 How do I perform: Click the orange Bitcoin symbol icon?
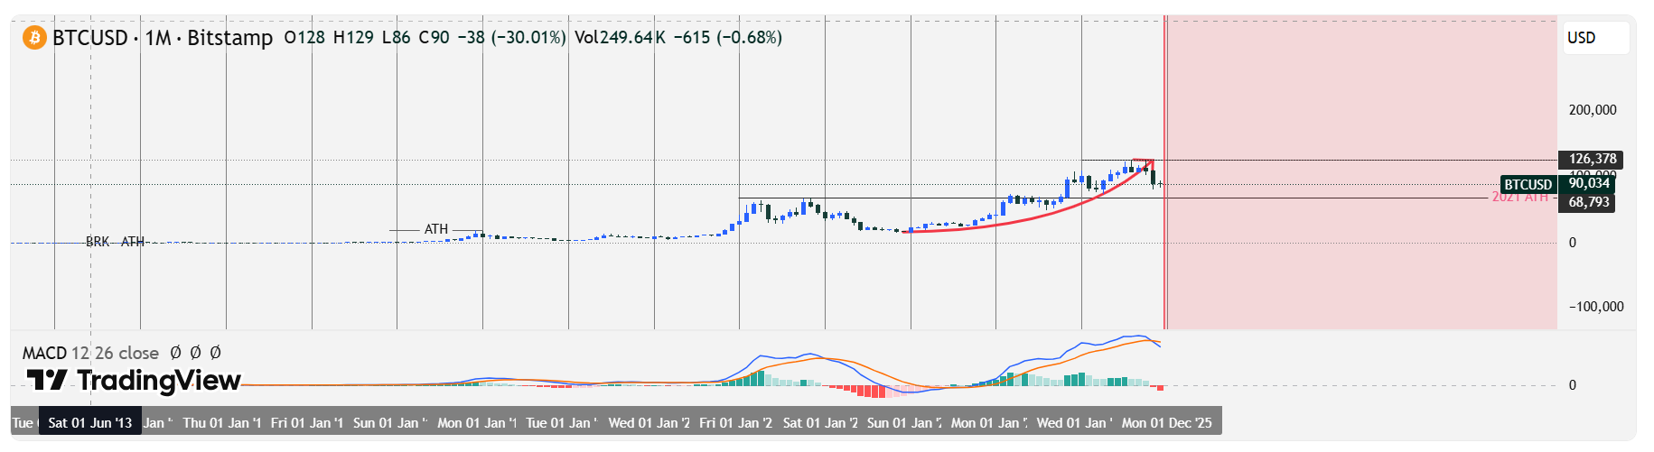click(34, 38)
